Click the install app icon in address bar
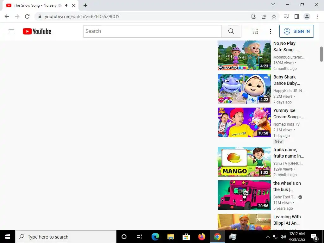 coord(253,16)
